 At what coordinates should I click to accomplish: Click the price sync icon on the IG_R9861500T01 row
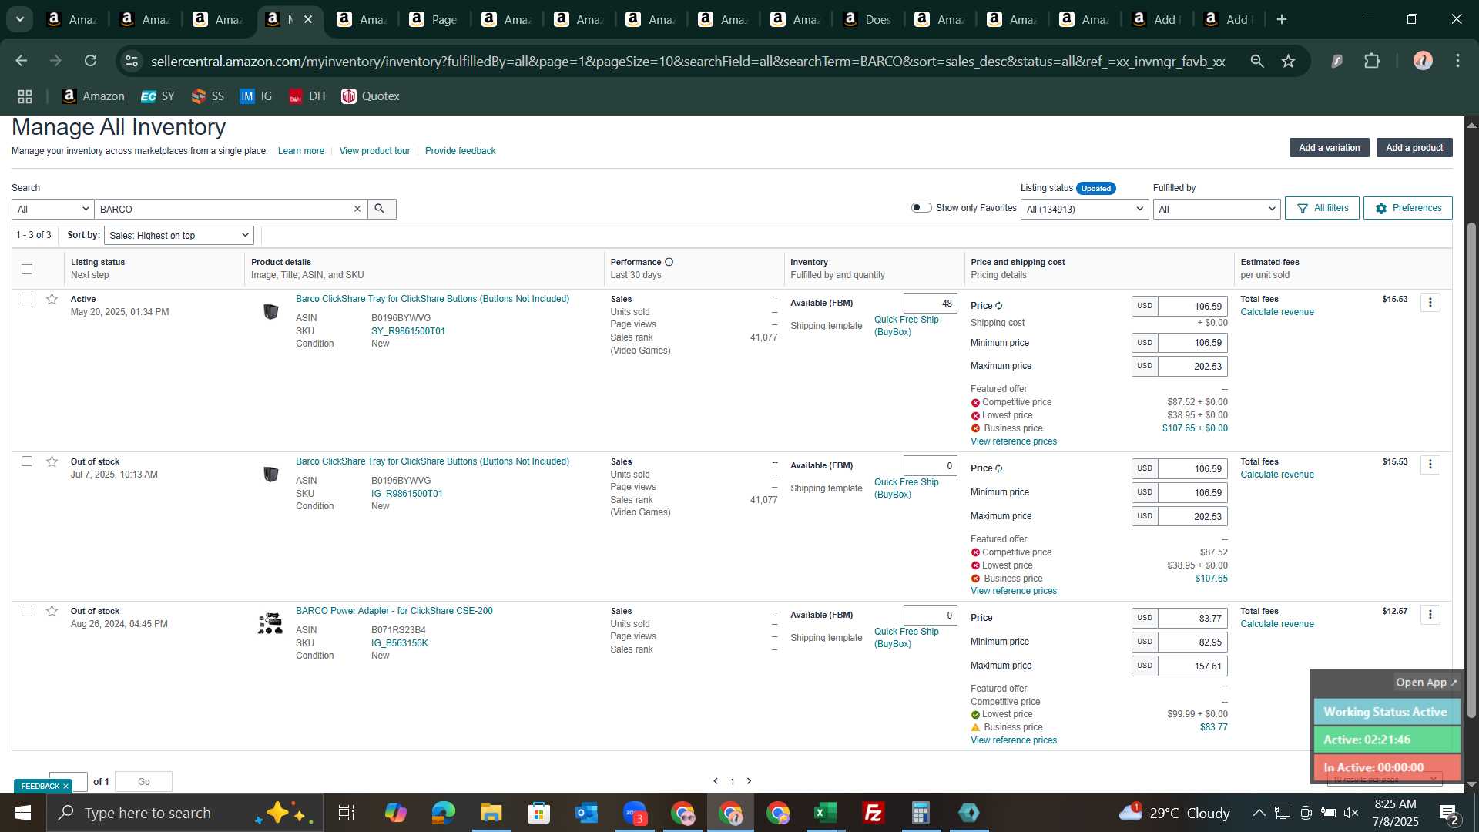999,468
